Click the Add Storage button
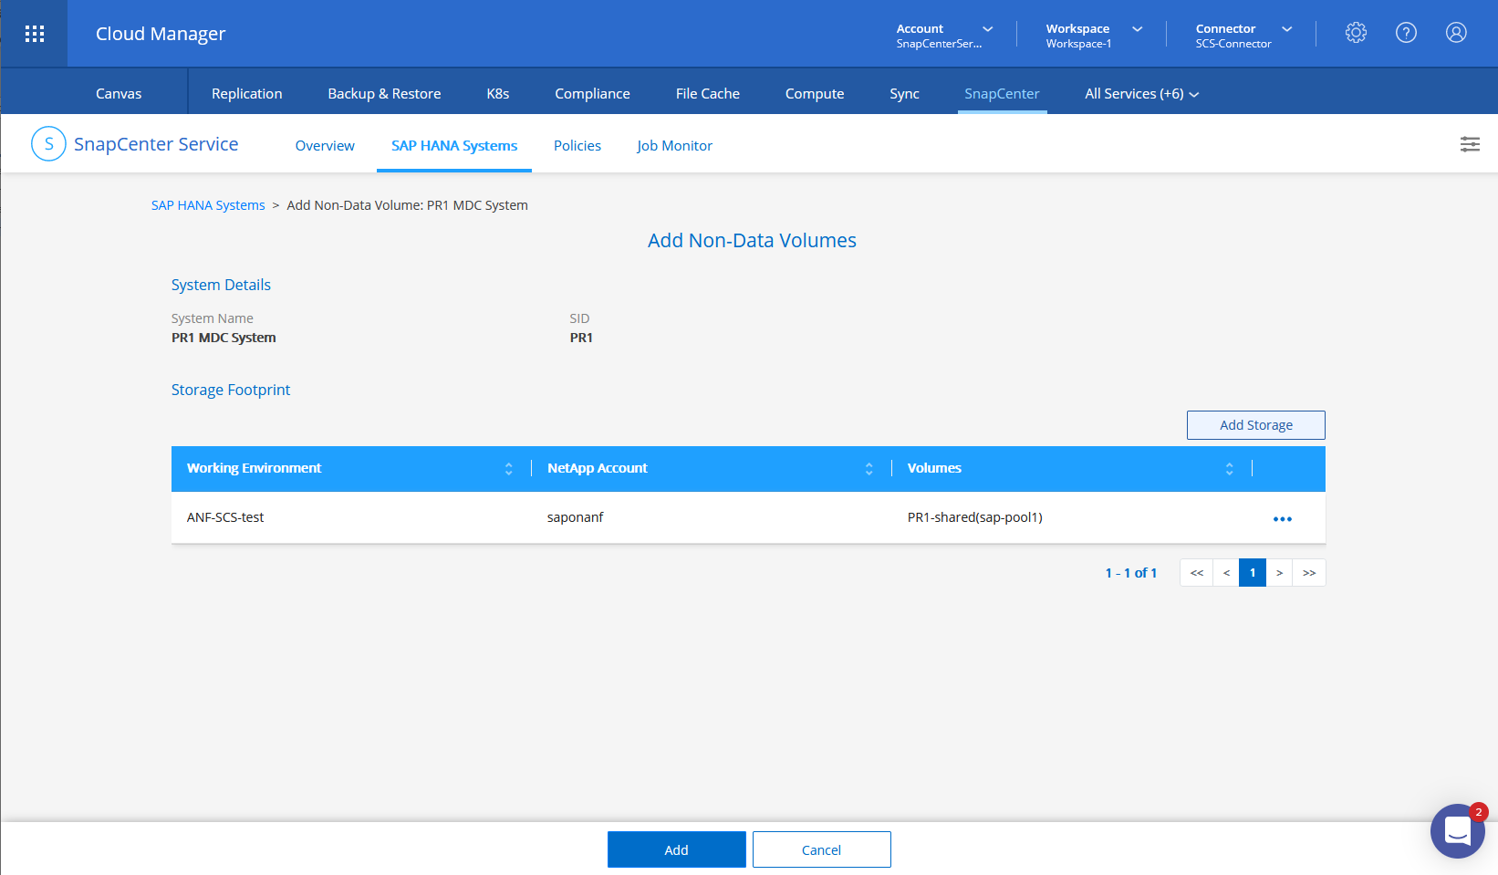1498x875 pixels. pyautogui.click(x=1256, y=425)
